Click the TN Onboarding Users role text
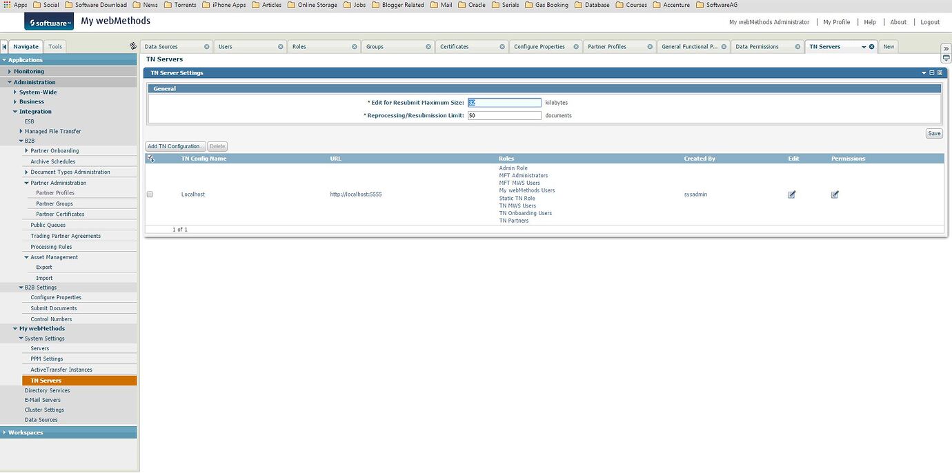 525,213
